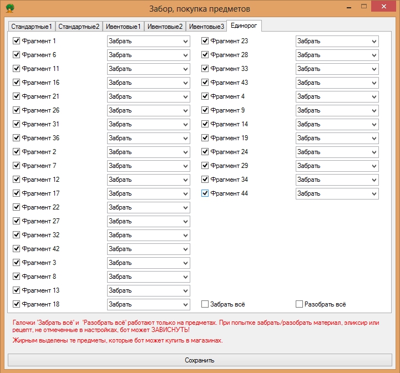Viewport: 400px width, 373px height.
Task: Click the tree app icon in title bar
Action: coord(9,8)
